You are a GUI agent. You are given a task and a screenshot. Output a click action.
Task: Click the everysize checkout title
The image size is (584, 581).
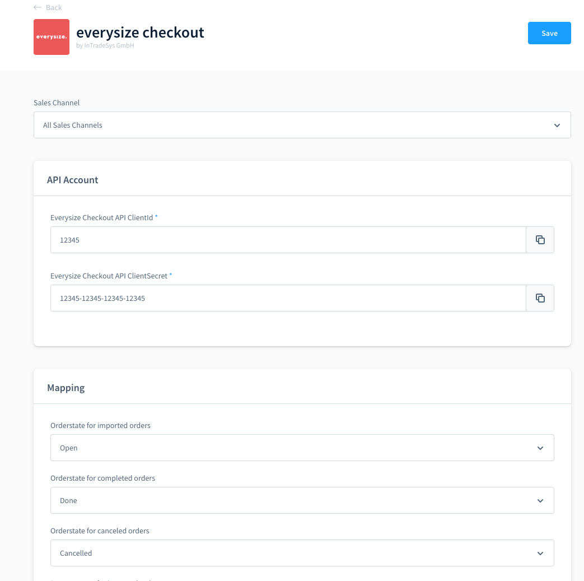point(140,32)
